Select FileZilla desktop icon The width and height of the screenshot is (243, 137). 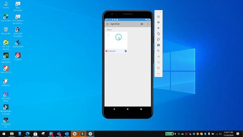(18, 57)
